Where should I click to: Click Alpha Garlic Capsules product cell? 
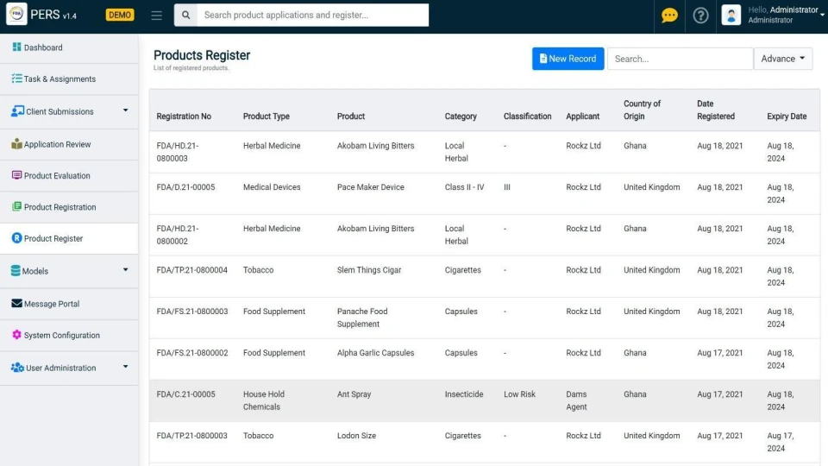[375, 353]
